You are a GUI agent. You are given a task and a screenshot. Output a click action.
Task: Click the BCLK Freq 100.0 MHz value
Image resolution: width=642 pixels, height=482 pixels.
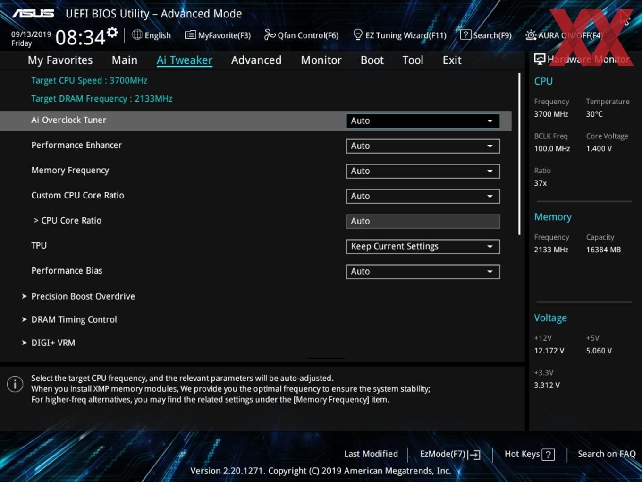coord(552,148)
